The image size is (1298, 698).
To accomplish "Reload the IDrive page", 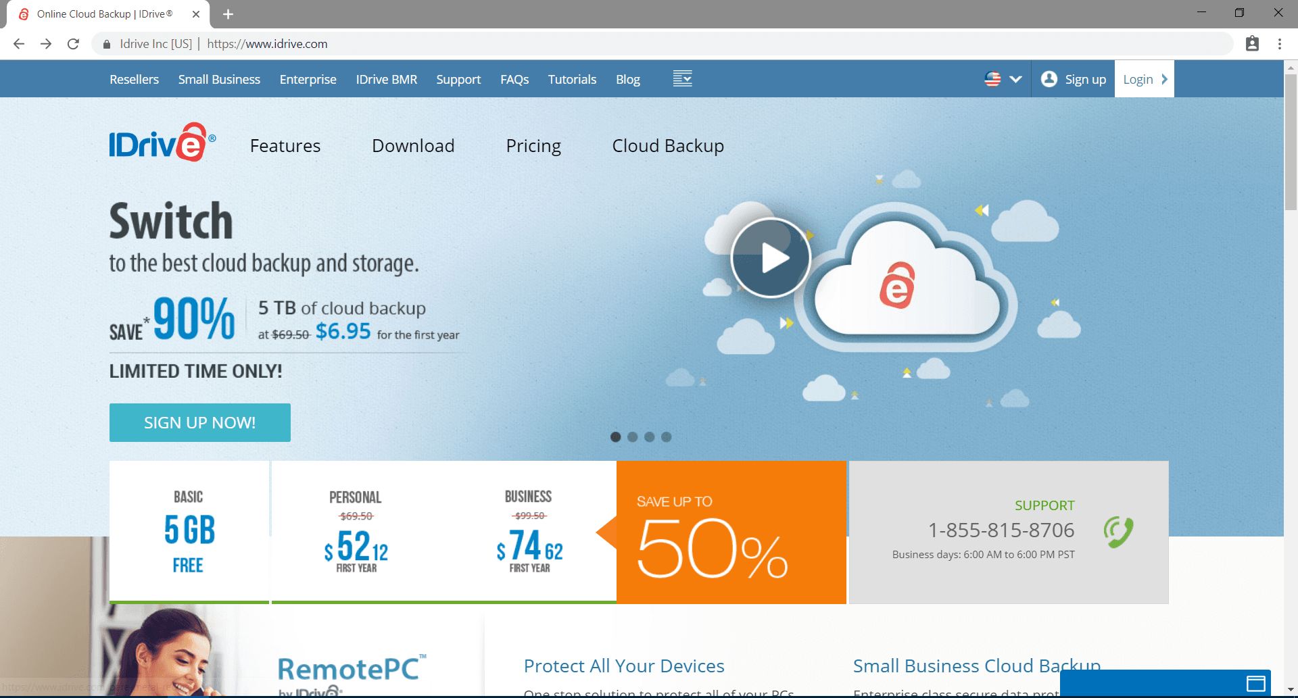I will pyautogui.click(x=73, y=44).
